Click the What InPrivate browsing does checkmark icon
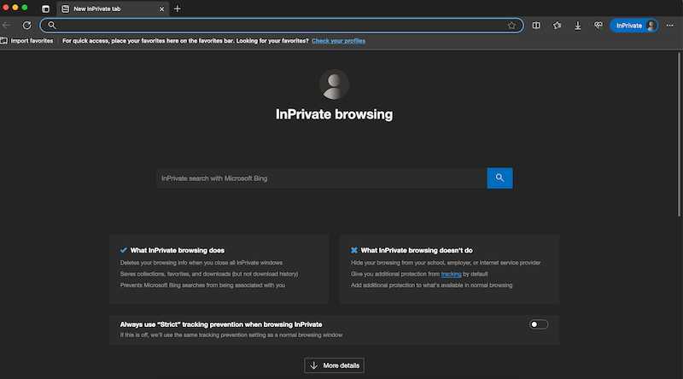 point(124,250)
